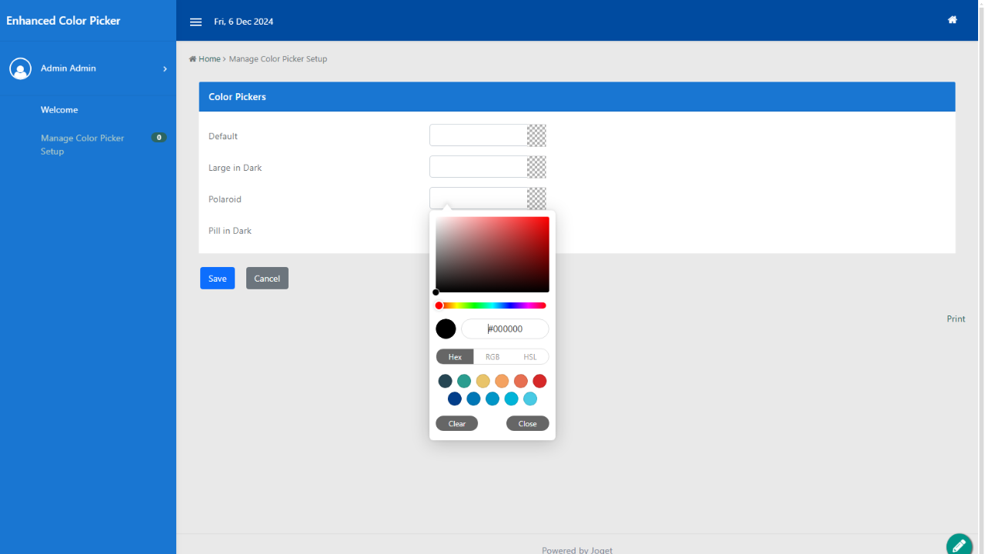Pick the red preset color swatch
The height and width of the screenshot is (554, 985).
[x=539, y=381]
